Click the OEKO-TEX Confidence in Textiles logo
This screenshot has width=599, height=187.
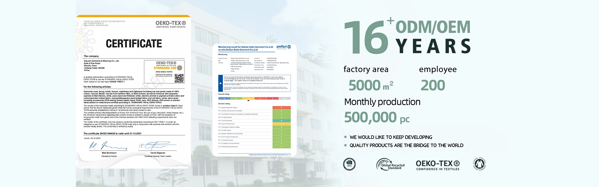(438, 165)
